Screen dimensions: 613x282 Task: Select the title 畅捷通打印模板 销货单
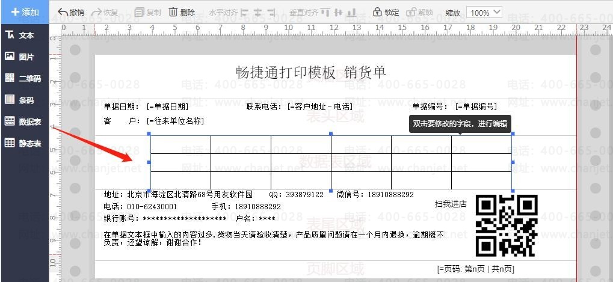[x=311, y=72]
